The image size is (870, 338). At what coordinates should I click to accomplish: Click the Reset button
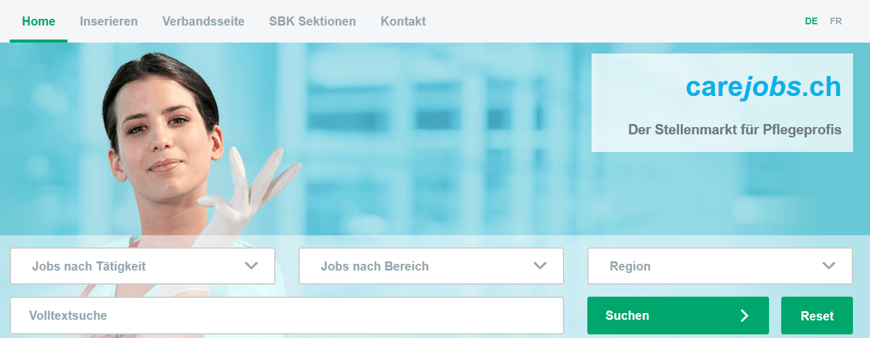click(817, 316)
